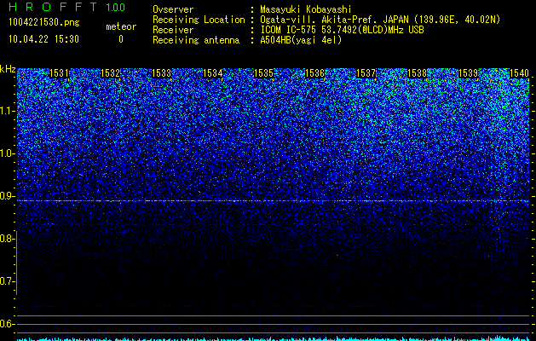Click the 1540 time marker
Screen dimensions: 536x341
(520, 73)
